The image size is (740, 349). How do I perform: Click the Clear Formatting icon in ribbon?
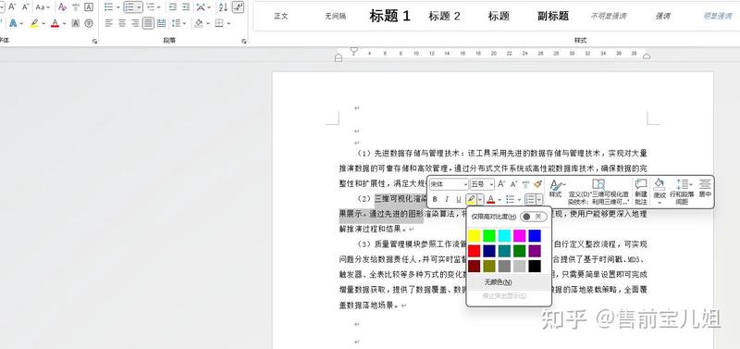62,7
